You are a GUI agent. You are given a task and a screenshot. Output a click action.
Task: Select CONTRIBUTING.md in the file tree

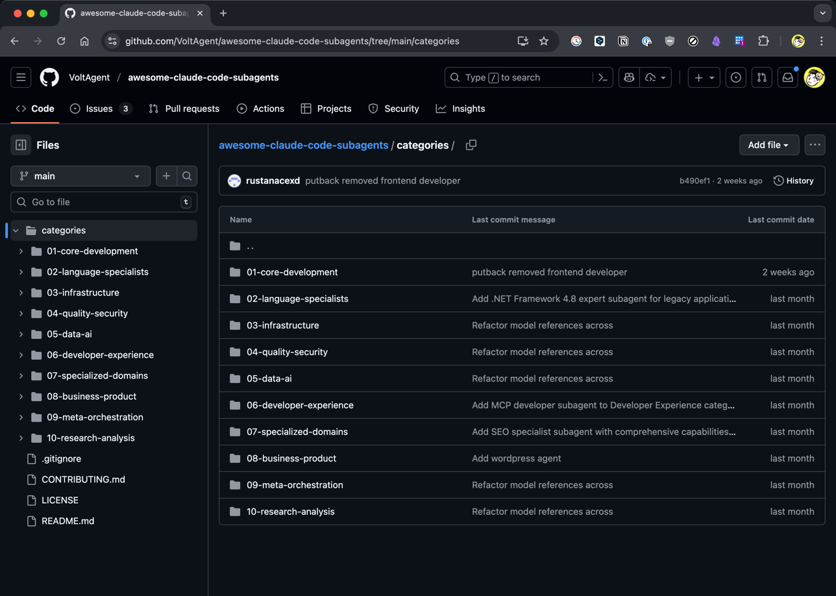tap(84, 480)
